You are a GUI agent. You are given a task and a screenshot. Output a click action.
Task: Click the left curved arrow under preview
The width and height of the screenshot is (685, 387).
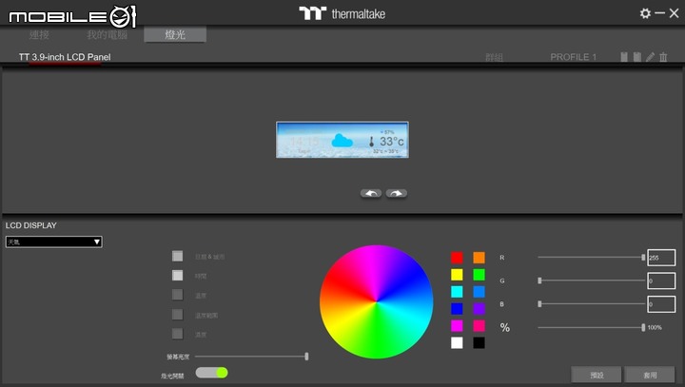(x=371, y=193)
